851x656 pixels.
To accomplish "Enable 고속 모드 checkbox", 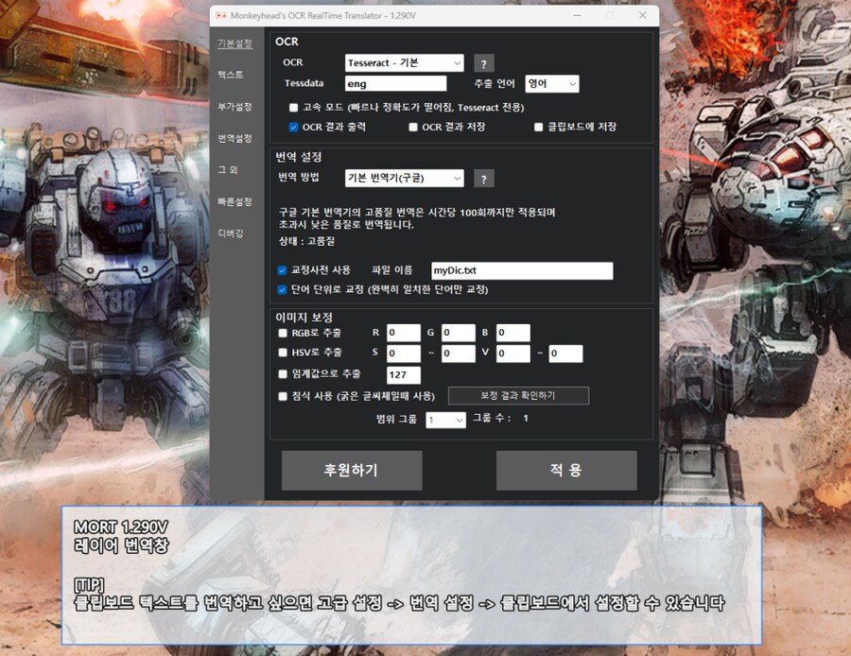I will point(294,108).
